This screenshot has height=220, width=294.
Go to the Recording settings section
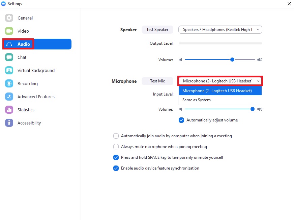[27, 83]
